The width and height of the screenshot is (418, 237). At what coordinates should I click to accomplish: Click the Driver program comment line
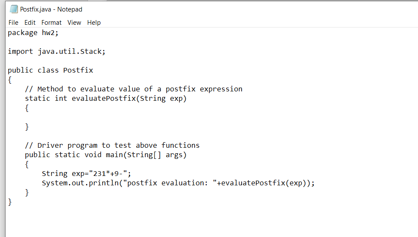pos(112,145)
